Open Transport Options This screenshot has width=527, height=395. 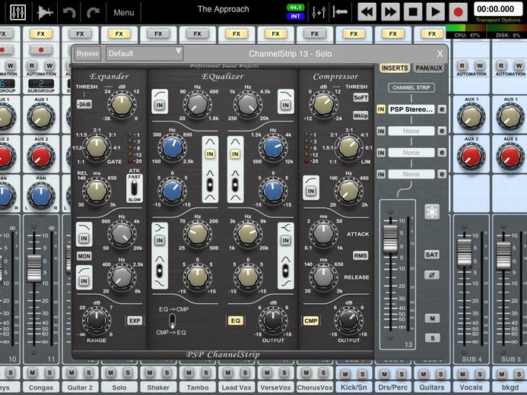(x=498, y=21)
